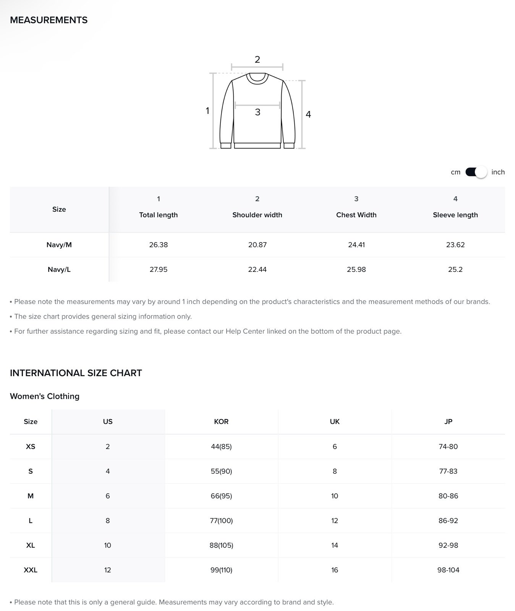
Task: Click the JP column header
Action: [x=448, y=422]
